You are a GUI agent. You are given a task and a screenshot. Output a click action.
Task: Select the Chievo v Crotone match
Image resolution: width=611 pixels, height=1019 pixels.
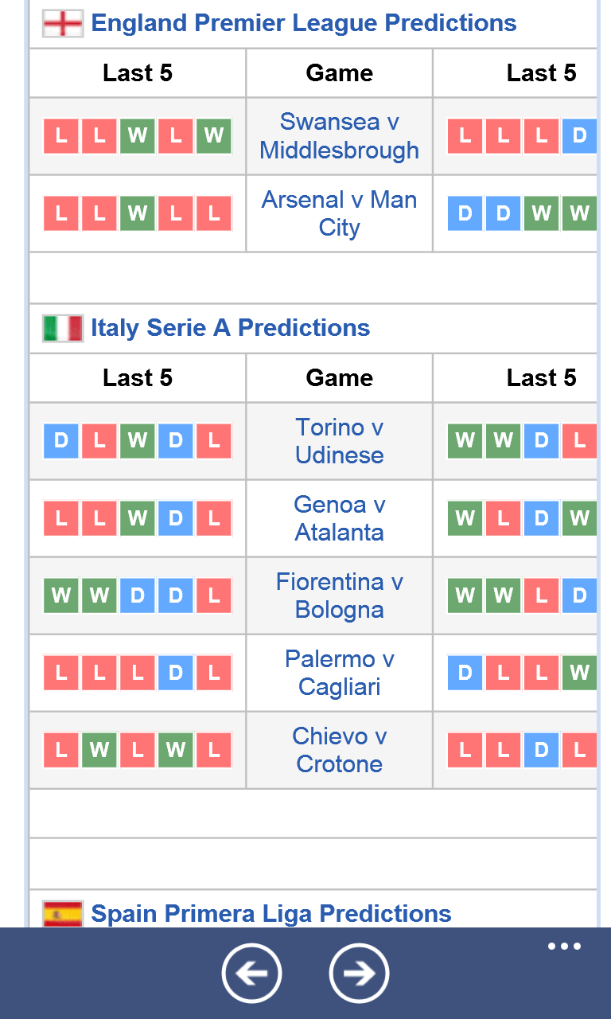coord(340,750)
